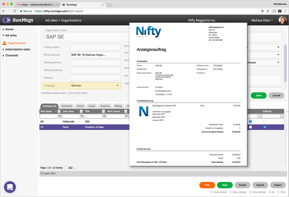Screen dimensions: 289x197
Task: Click the gray extension icon in Chrome toolbar
Action: coord(274,11)
